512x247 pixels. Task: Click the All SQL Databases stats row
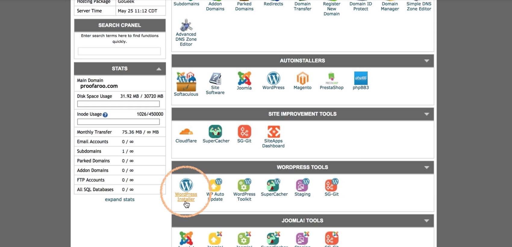point(120,189)
